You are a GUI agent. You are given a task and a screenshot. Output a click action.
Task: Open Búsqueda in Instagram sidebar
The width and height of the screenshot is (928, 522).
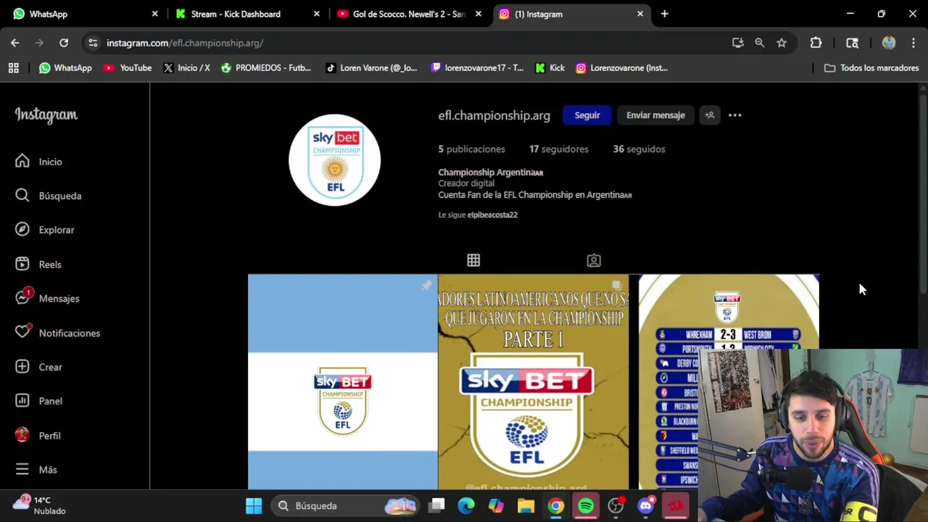[48, 196]
